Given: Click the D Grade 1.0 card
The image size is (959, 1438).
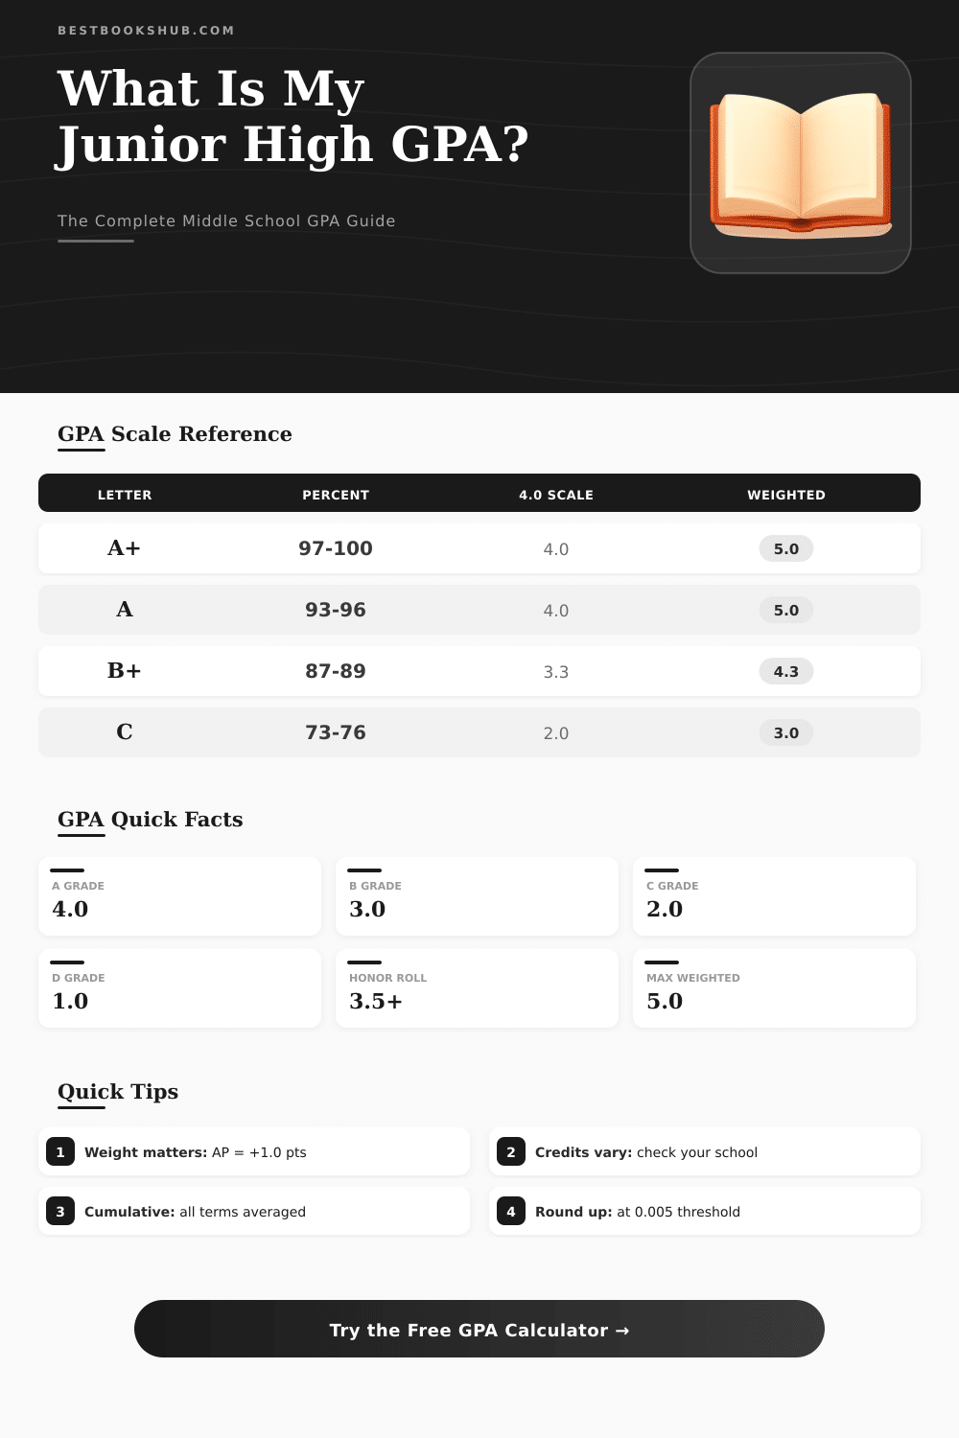Looking at the screenshot, I should click(x=179, y=988).
